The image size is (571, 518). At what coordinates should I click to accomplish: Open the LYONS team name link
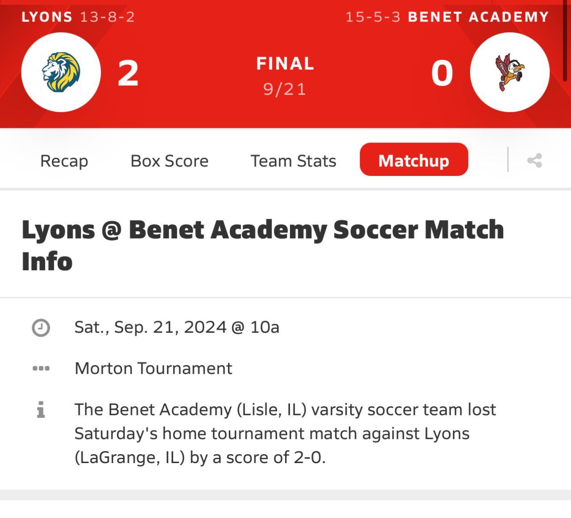point(47,17)
